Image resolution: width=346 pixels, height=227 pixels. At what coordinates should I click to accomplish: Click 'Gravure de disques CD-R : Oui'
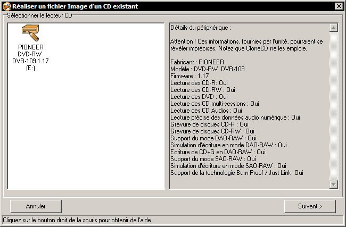[x=209, y=124]
